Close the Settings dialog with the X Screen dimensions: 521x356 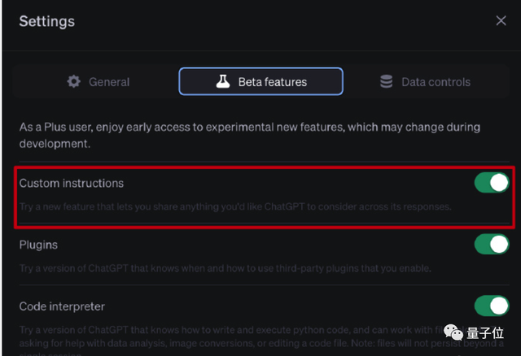(x=501, y=20)
